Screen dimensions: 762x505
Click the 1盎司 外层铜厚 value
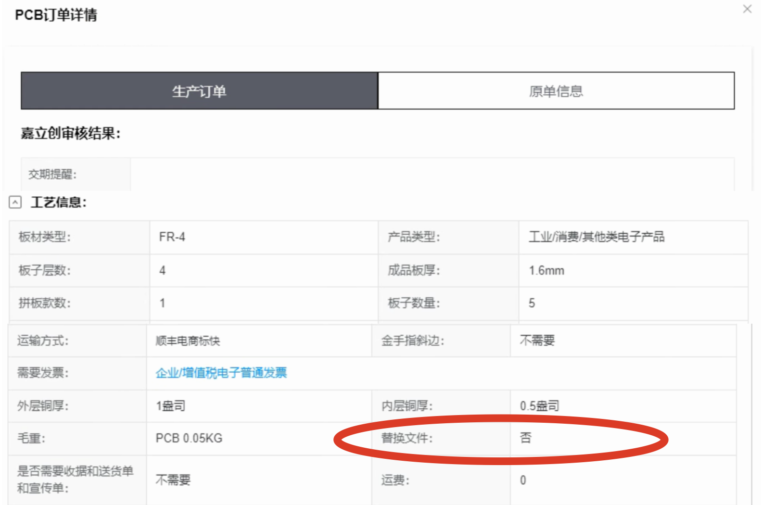point(171,406)
